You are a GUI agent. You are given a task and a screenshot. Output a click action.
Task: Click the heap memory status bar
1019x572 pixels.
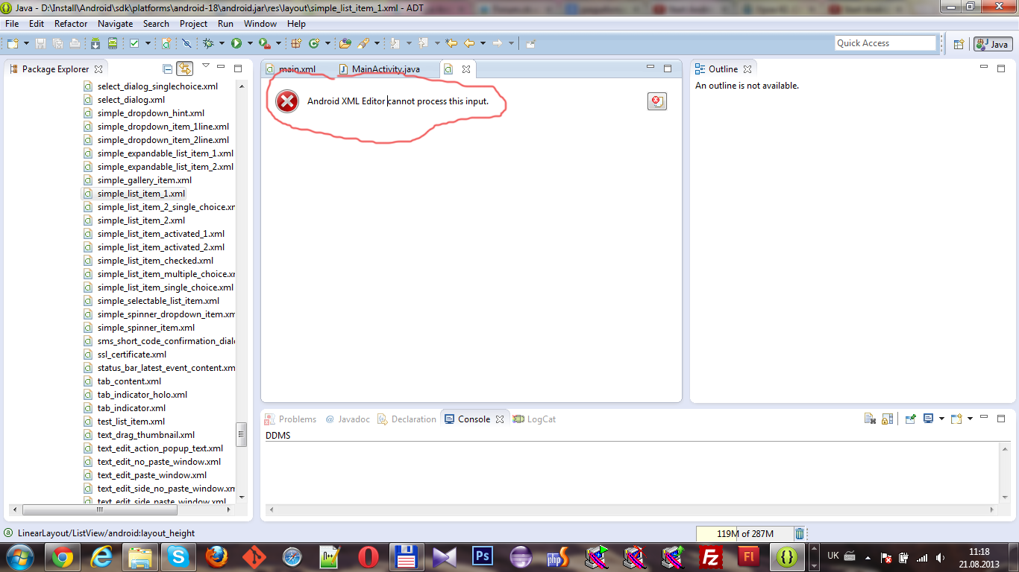744,533
